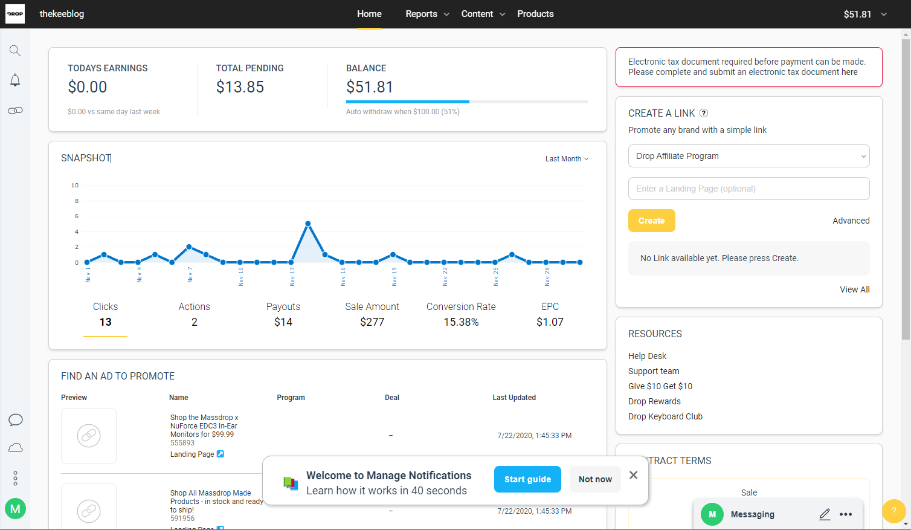Image resolution: width=911 pixels, height=530 pixels.
Task: Select the Conversion Rate metric
Action: (461, 314)
